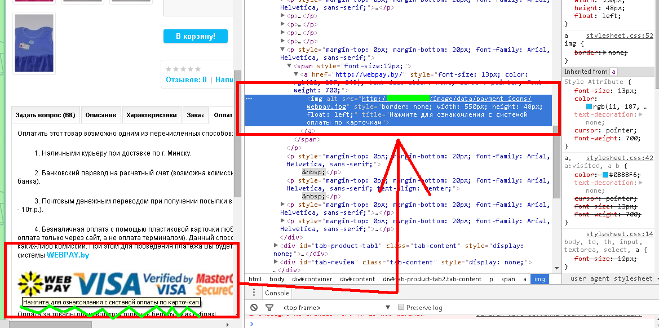Select the div#container breadcrumb
Image resolution: width=659 pixels, height=328 pixels.
pyautogui.click(x=312, y=279)
